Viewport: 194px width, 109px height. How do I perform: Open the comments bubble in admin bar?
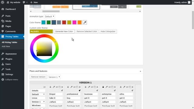coord(25,2)
